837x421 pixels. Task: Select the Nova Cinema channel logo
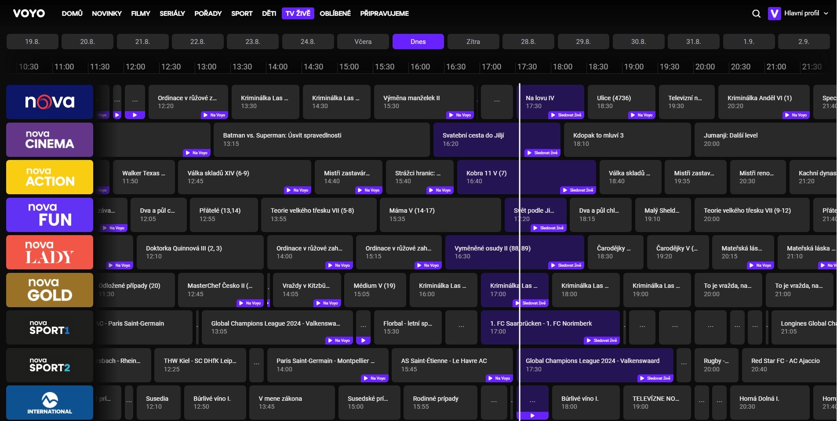coord(50,140)
